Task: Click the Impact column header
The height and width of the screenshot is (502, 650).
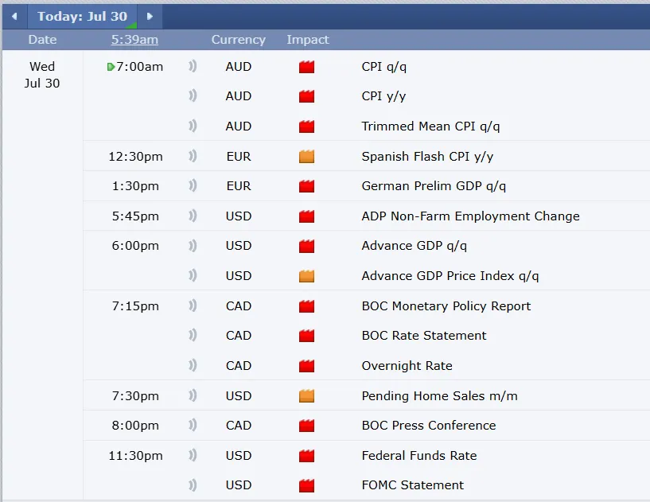Action: click(x=307, y=40)
